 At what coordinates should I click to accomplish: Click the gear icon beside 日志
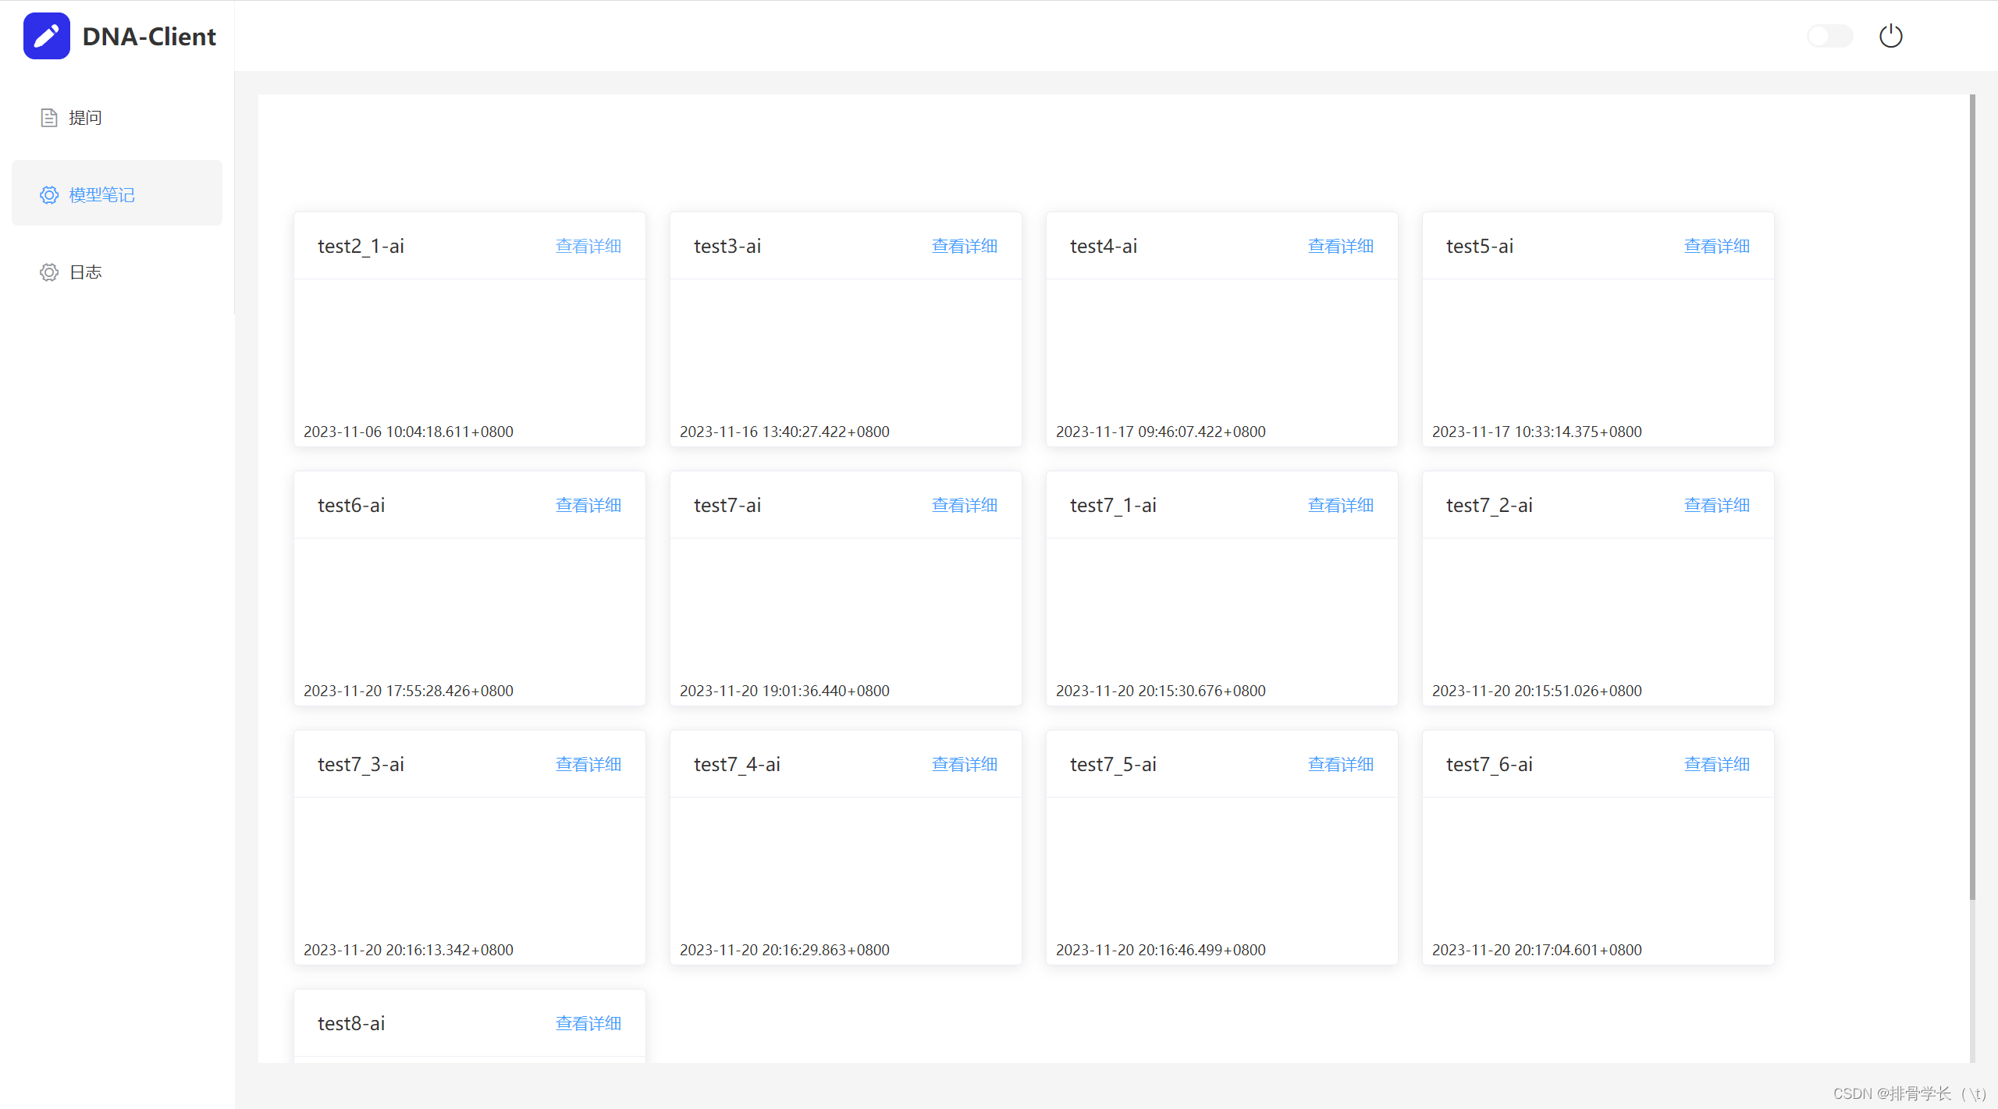tap(49, 272)
